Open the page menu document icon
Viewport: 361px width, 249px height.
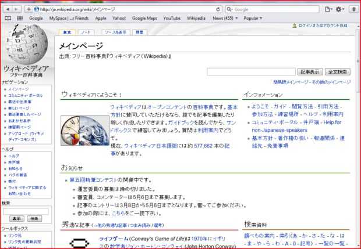pos(328,9)
